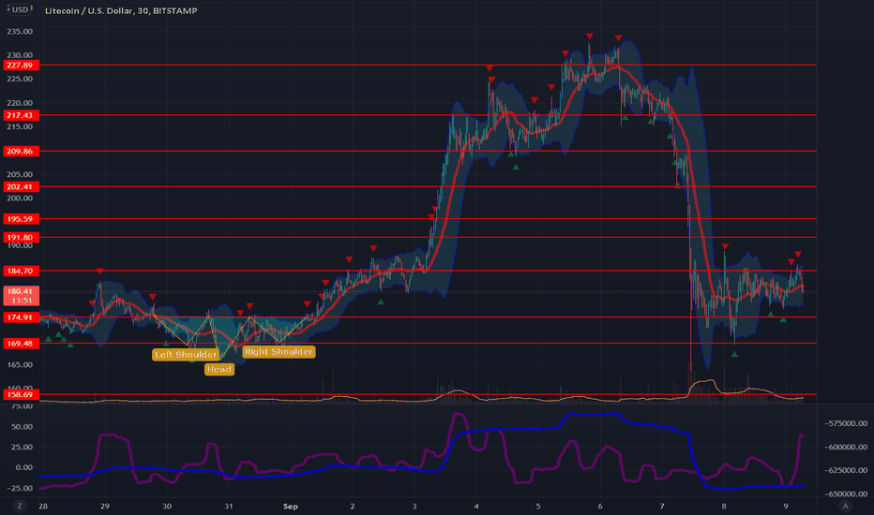
Task: Click the -575000.00 right indicator scale value
Action: pyautogui.click(x=846, y=423)
